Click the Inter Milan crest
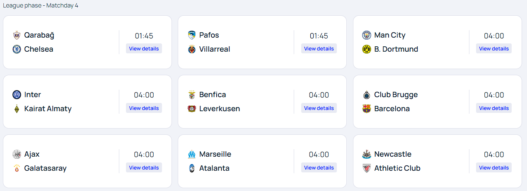 [17, 95]
